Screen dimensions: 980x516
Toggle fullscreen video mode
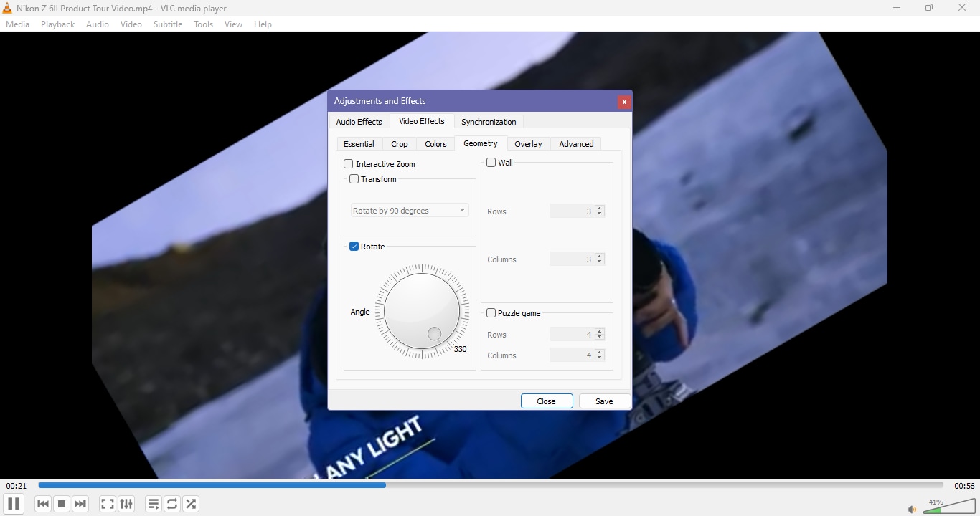(108, 505)
